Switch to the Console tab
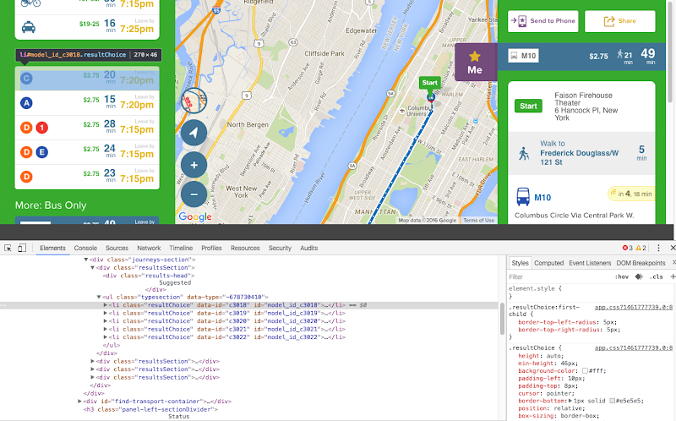The width and height of the screenshot is (676, 421). coord(85,248)
